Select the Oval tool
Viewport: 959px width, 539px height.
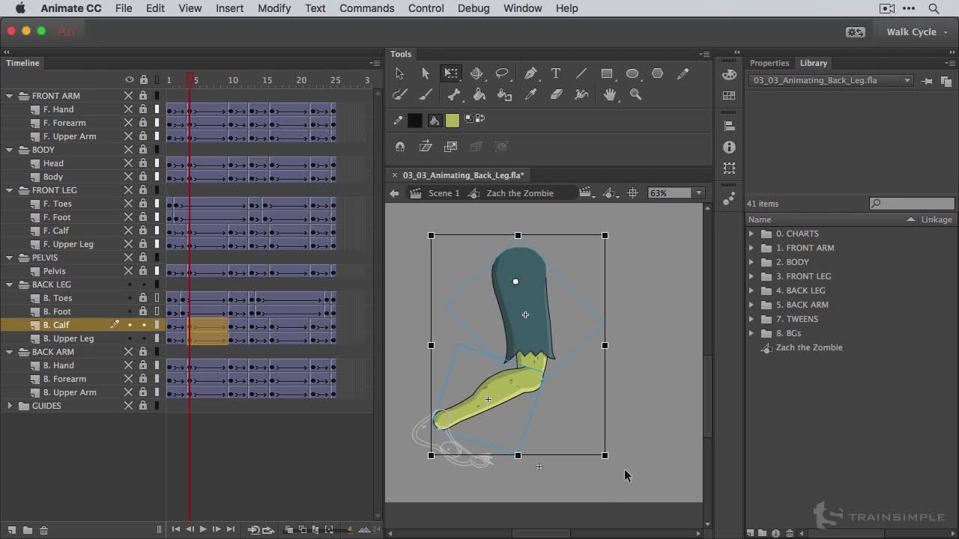pos(632,73)
